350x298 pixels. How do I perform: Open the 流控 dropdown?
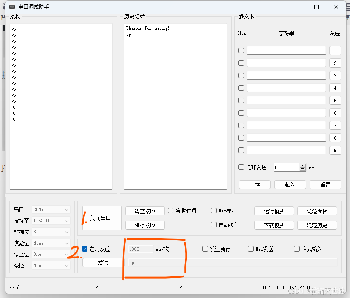click(x=51, y=266)
